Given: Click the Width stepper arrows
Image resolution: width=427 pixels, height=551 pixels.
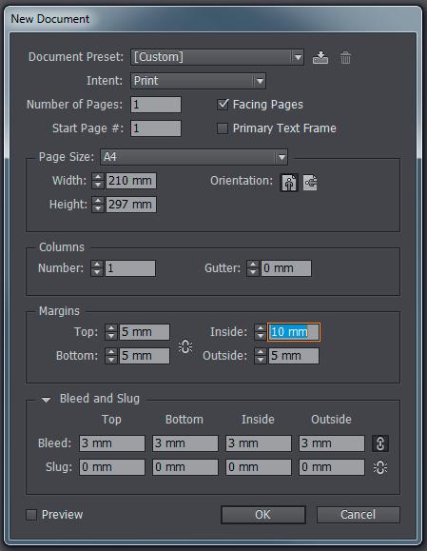Looking at the screenshot, I should [x=98, y=181].
